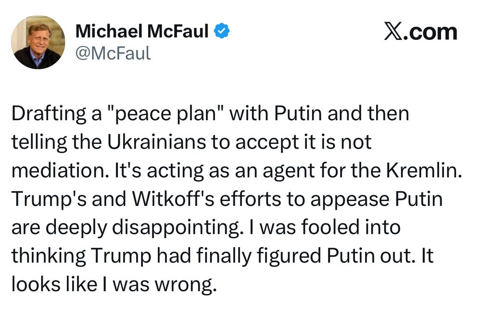Click the ".com" text beside X logo
The image size is (481, 329).
tap(431, 32)
